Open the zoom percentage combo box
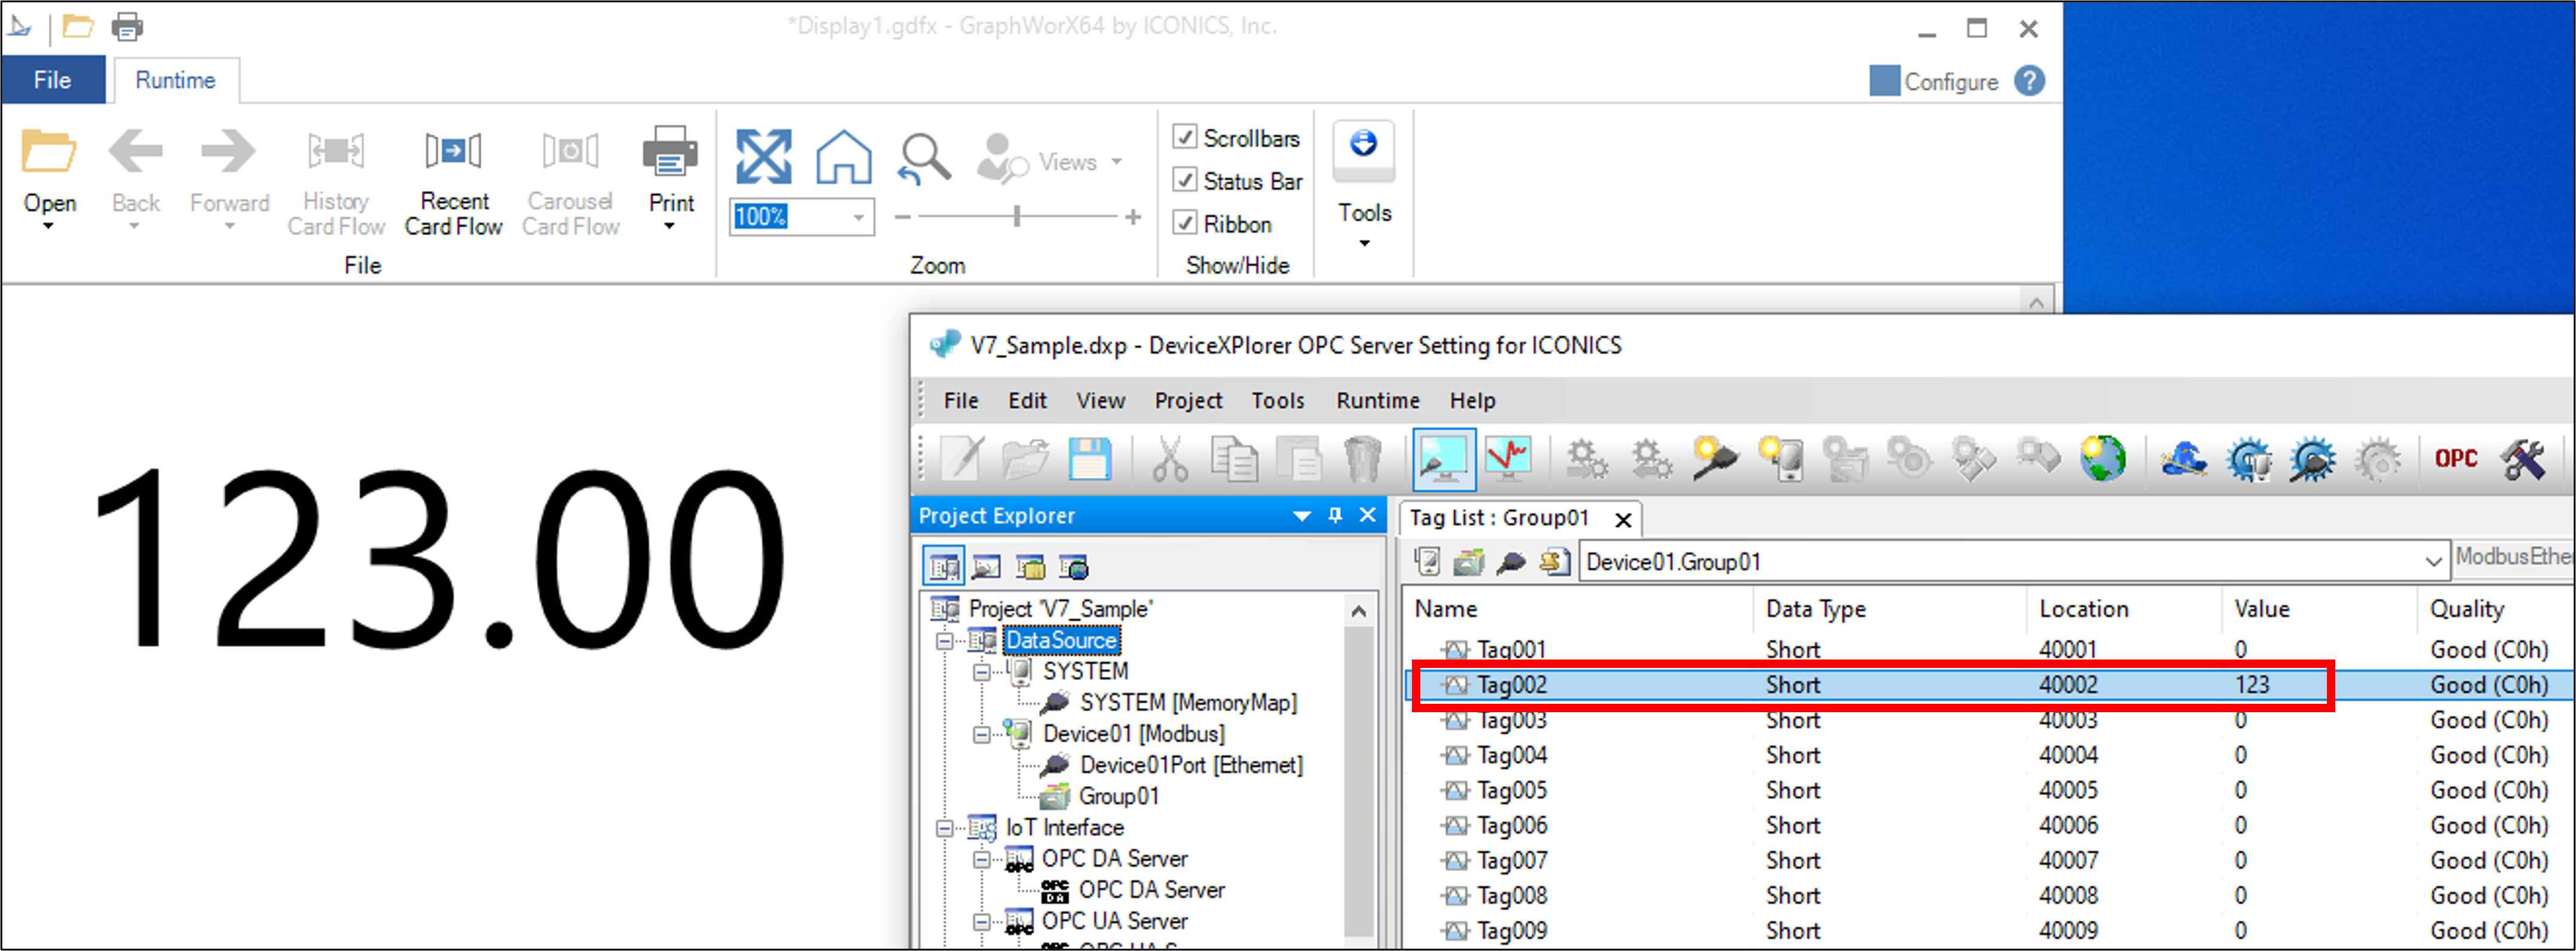 point(858,217)
